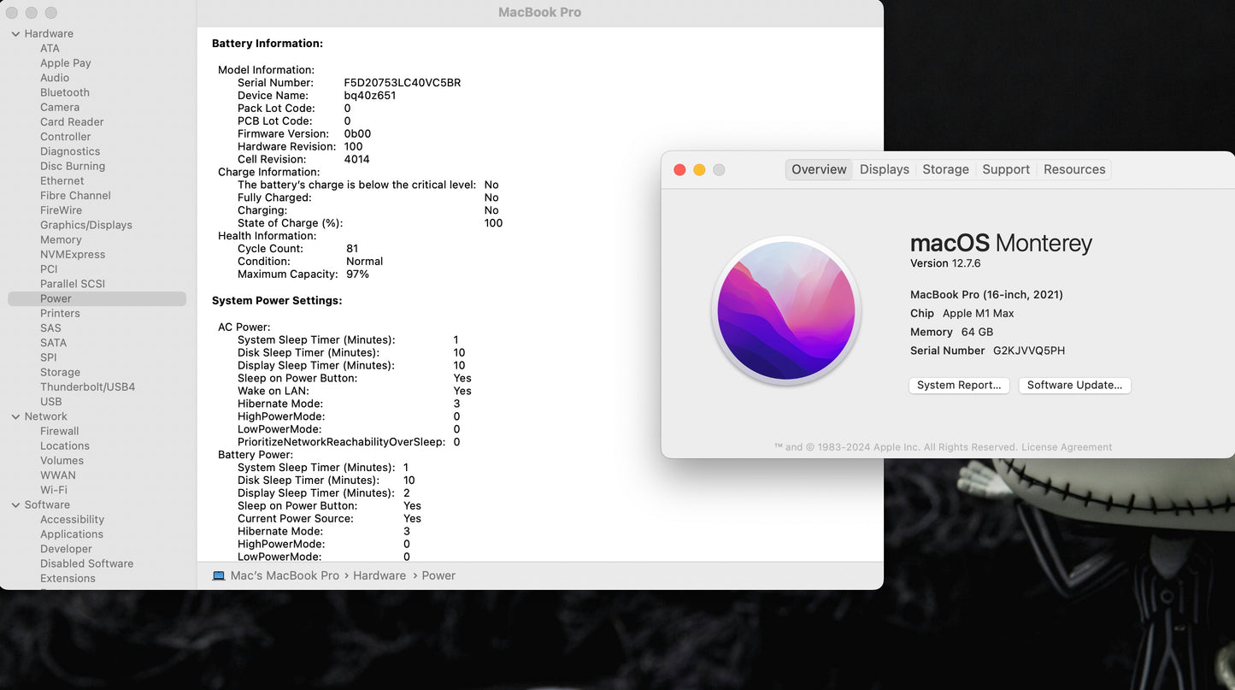The height and width of the screenshot is (690, 1235).
Task: Switch to the Support tab
Action: coord(1006,169)
